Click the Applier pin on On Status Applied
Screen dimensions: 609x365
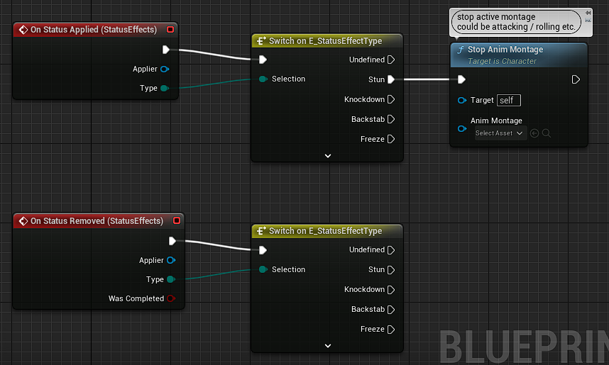point(165,69)
